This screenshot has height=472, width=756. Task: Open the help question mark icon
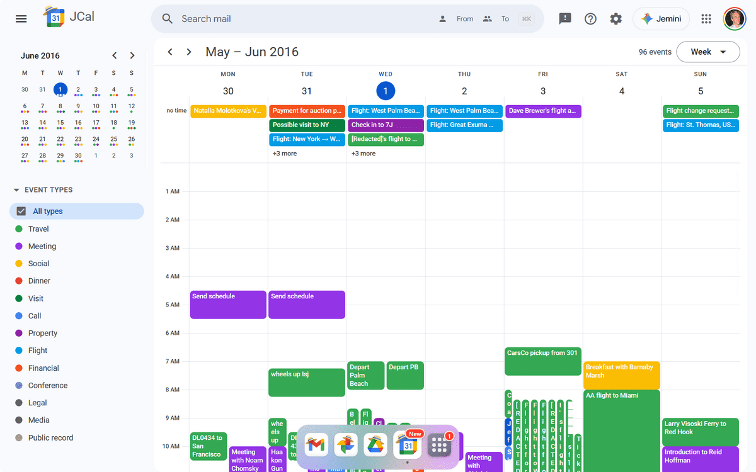coord(590,19)
